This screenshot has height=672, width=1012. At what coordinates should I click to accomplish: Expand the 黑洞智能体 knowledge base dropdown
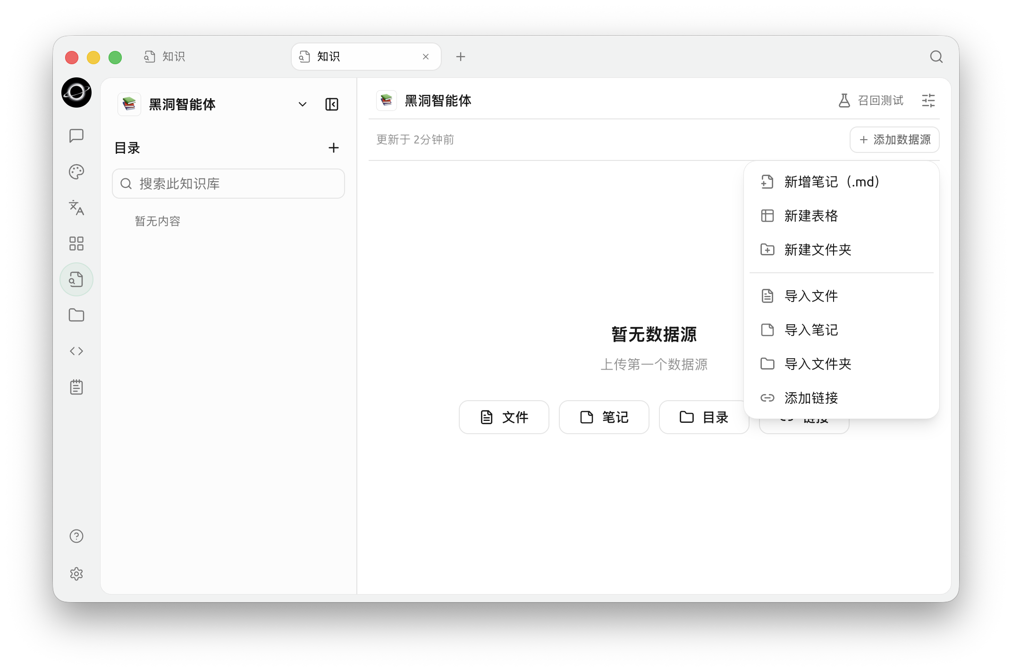(x=303, y=104)
